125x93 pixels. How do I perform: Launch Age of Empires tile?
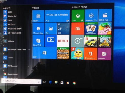(x=104, y=41)
